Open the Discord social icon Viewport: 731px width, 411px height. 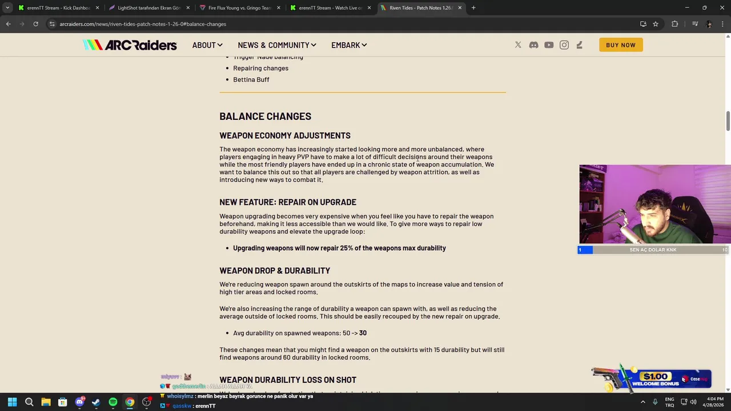(x=533, y=45)
